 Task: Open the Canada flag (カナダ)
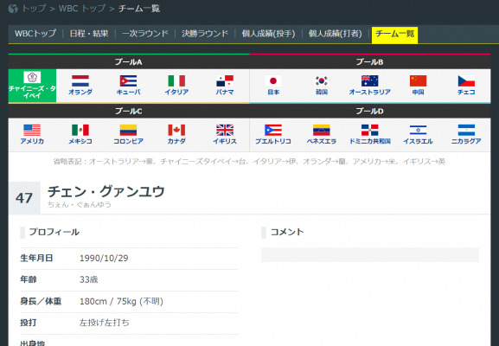(x=176, y=130)
